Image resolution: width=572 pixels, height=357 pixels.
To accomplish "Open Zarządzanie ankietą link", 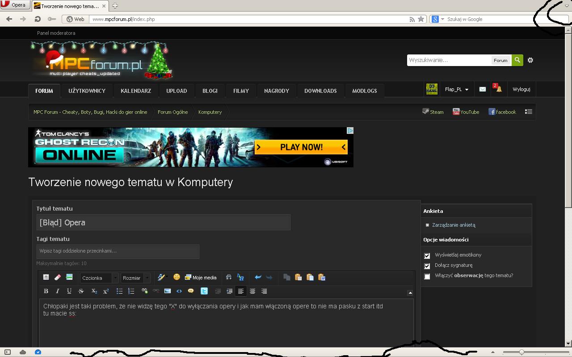I will coord(454,225).
